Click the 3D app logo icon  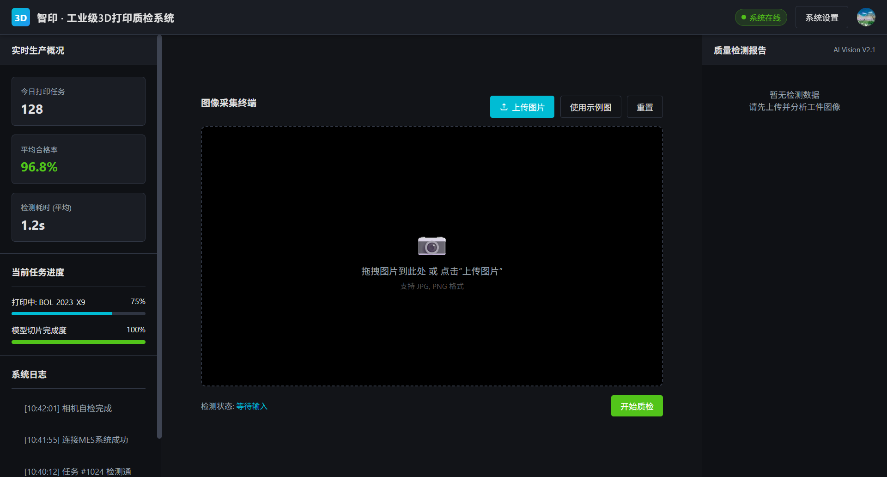[21, 18]
